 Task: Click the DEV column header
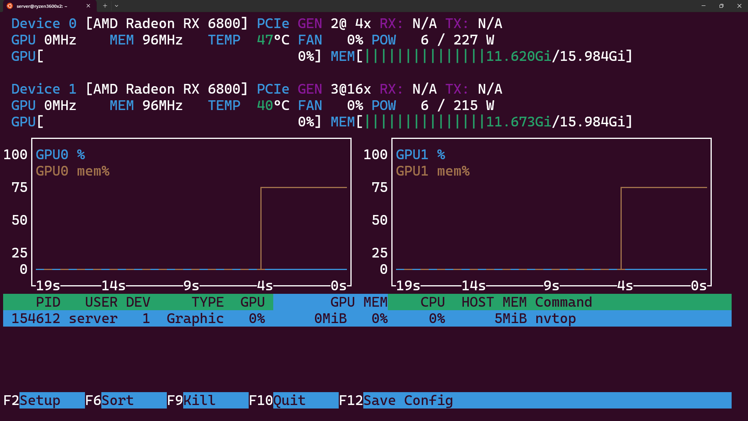138,302
